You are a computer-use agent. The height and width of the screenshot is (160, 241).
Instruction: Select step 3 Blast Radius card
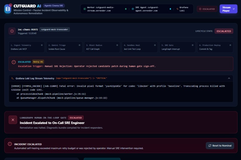coord(102,47)
